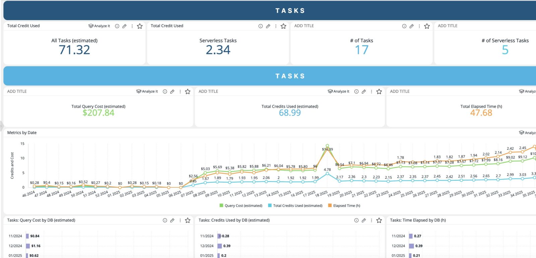536x258 pixels.
Task: Edit the All Tasks (estimated) widget with pencil
Action: tap(124, 26)
